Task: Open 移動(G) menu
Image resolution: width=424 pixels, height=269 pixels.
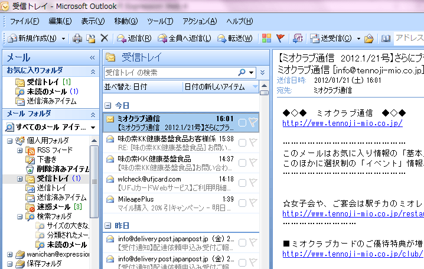Action: (x=126, y=21)
